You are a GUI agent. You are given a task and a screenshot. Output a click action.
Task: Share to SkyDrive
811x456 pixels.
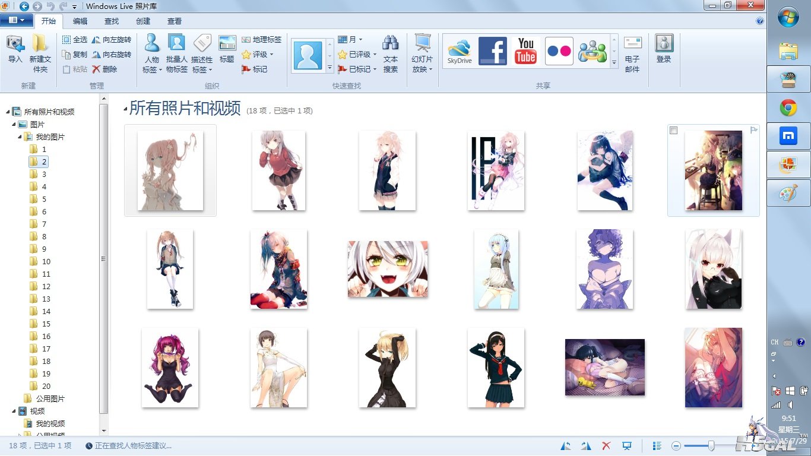pyautogui.click(x=460, y=51)
